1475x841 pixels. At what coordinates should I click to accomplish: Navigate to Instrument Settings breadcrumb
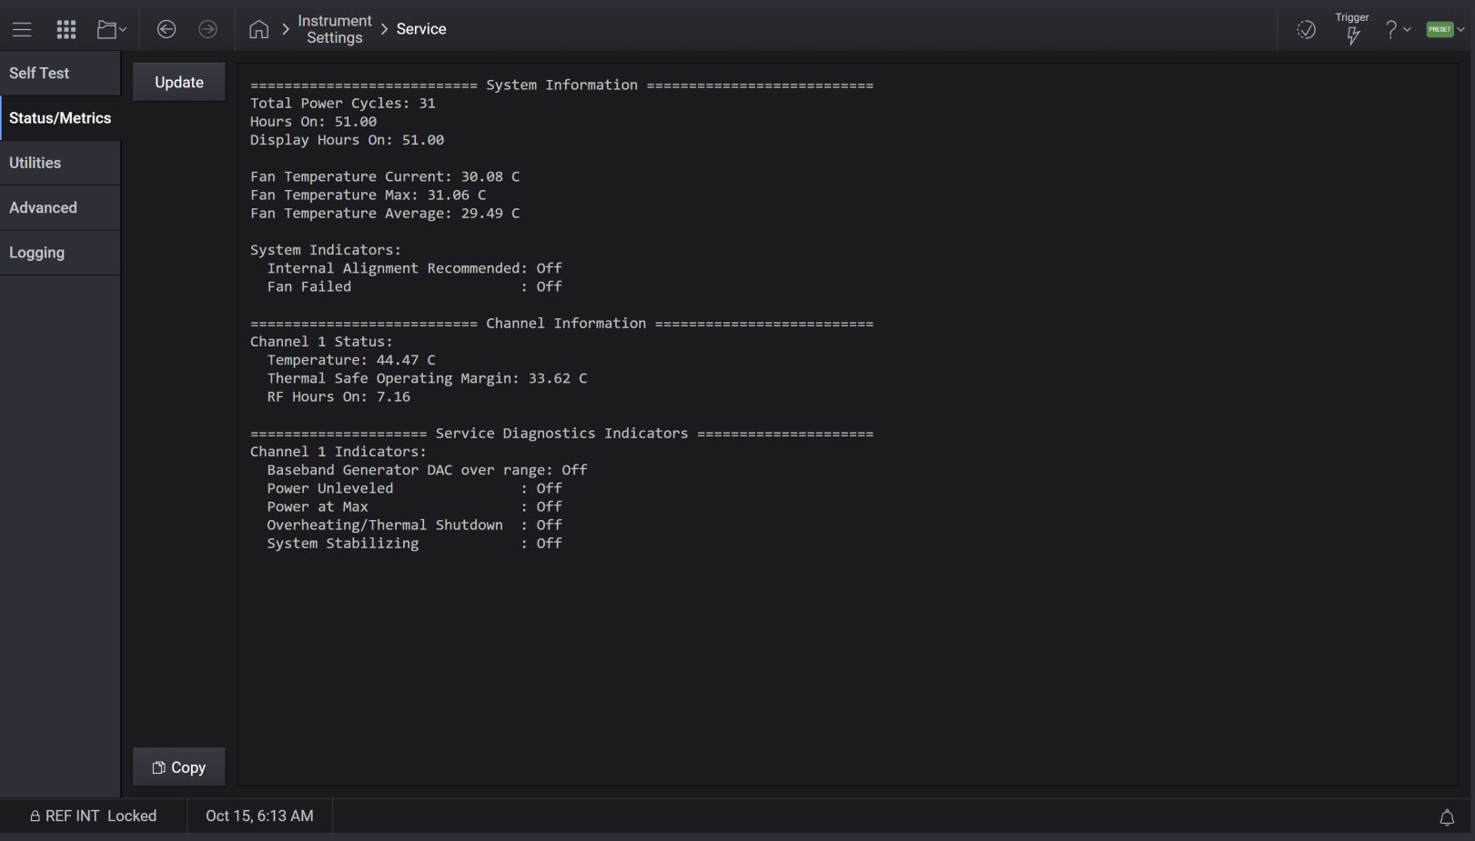tap(334, 29)
